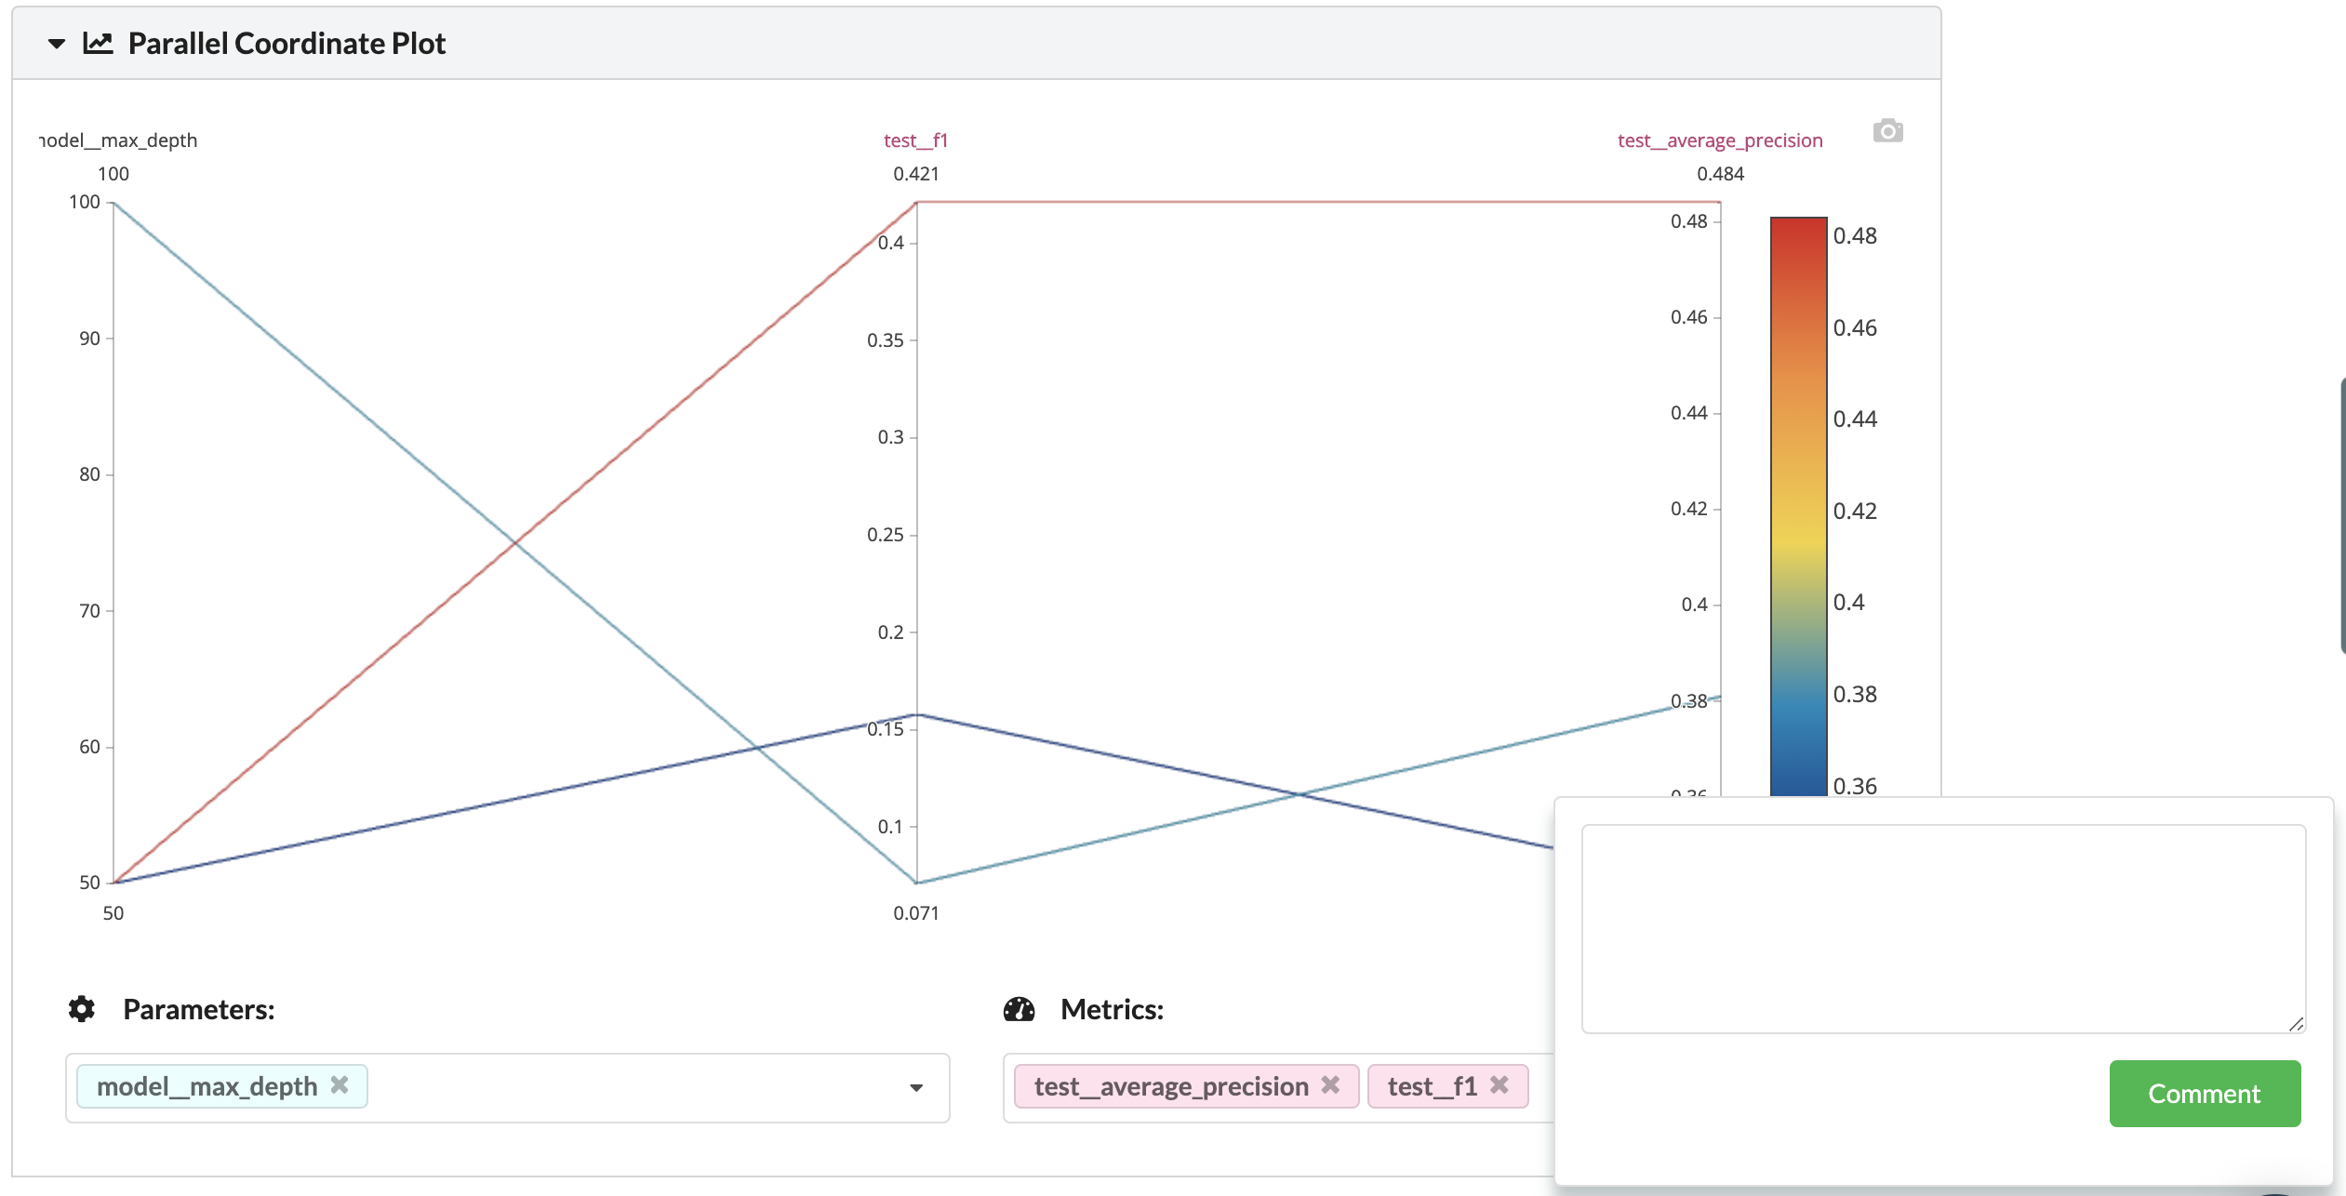Click the green Comment button
The width and height of the screenshot is (2346, 1196).
point(2204,1094)
